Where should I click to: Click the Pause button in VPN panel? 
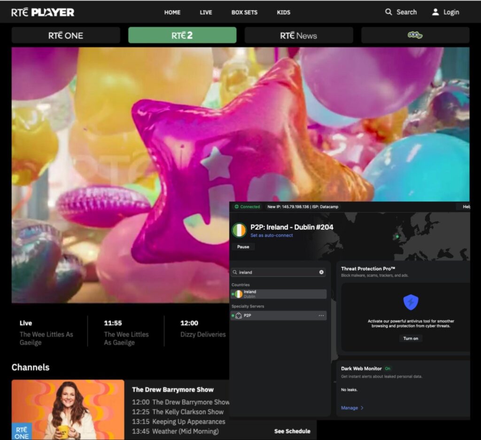click(243, 247)
